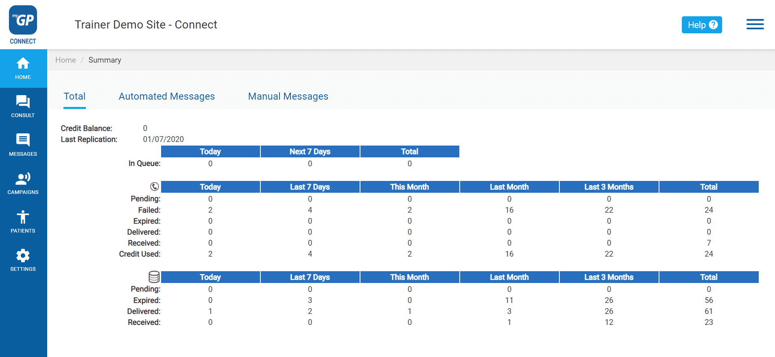Viewport: 775px width, 357px height.
Task: Click the Credit Balance label
Action: (x=86, y=128)
